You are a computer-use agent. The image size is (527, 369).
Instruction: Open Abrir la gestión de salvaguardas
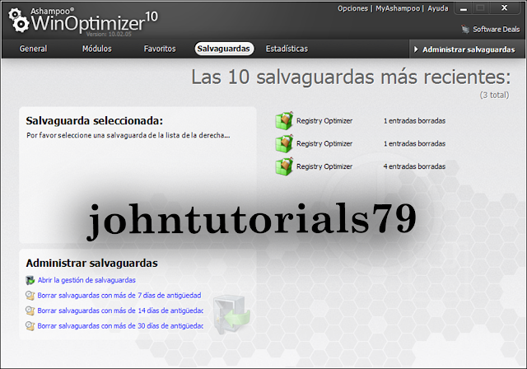pyautogui.click(x=86, y=280)
